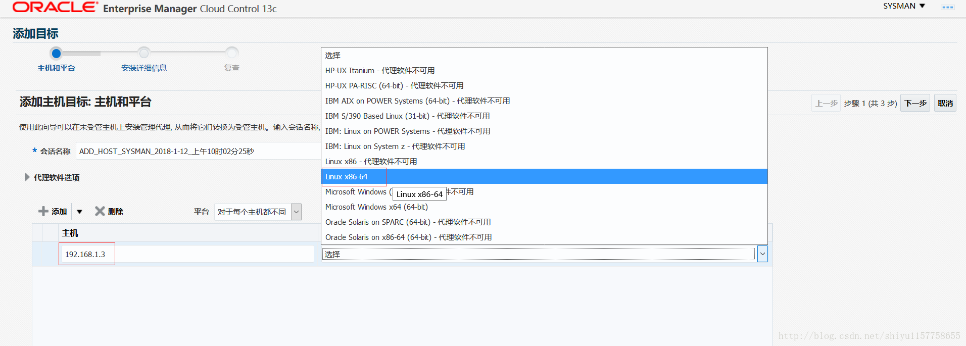This screenshot has width=966, height=346.
Task: Select Oracle Solaris on SPARC (64-bit) option
Action: (x=544, y=222)
